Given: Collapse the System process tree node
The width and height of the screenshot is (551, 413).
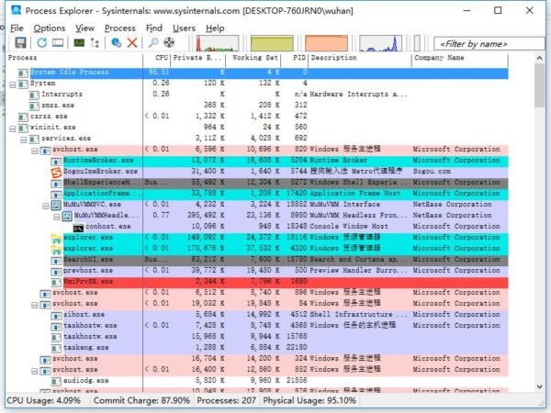Looking at the screenshot, I should [x=12, y=84].
